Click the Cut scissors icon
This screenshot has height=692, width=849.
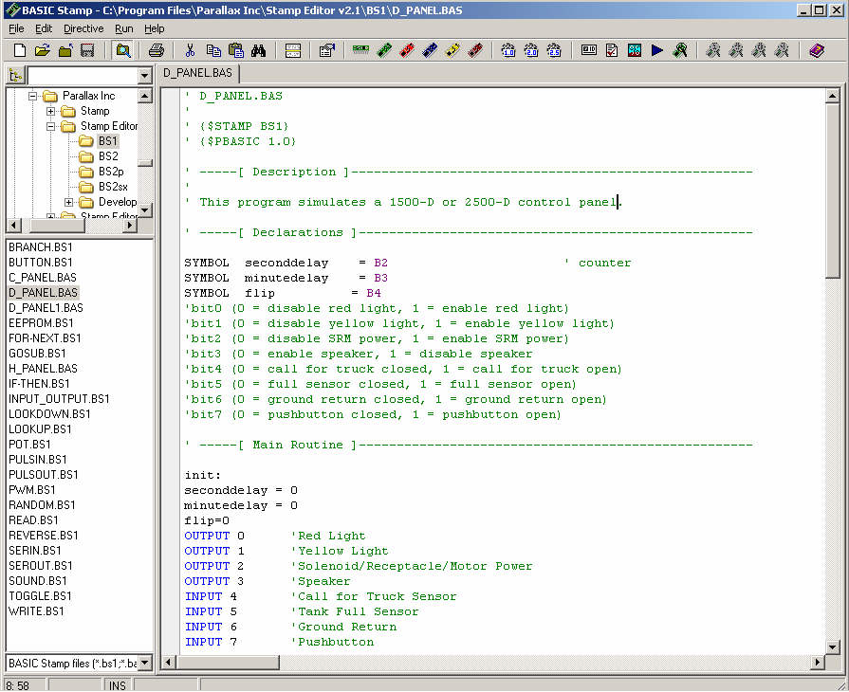(190, 50)
